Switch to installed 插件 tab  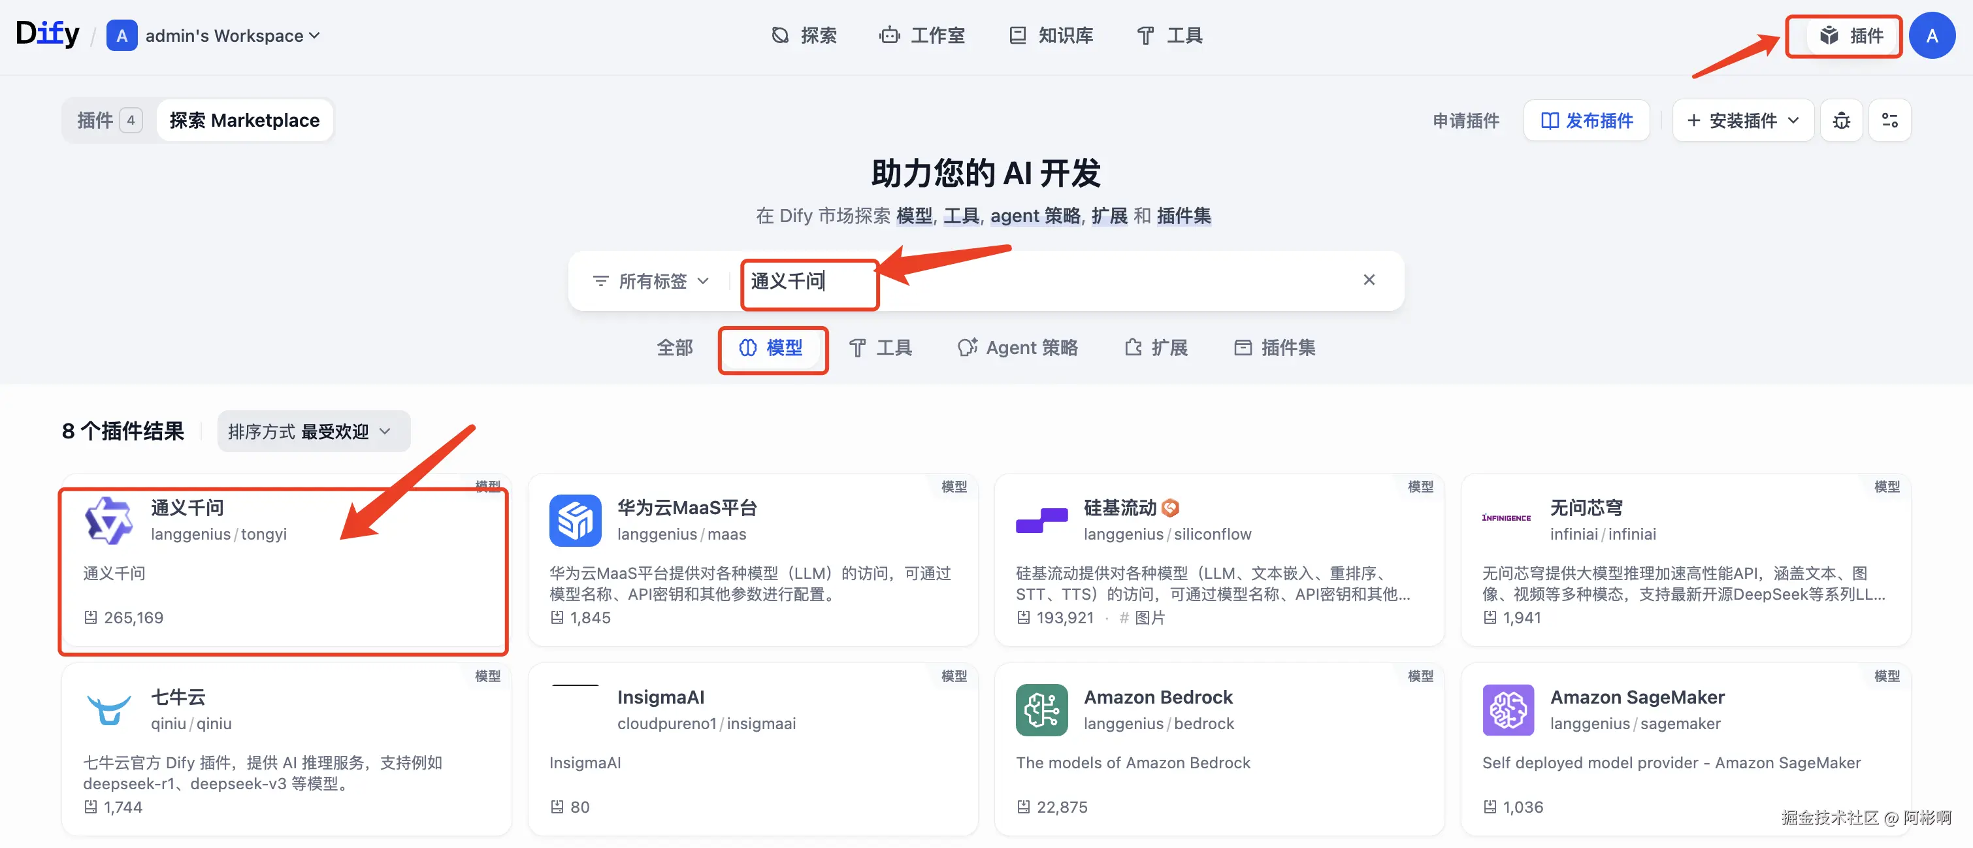(x=108, y=120)
